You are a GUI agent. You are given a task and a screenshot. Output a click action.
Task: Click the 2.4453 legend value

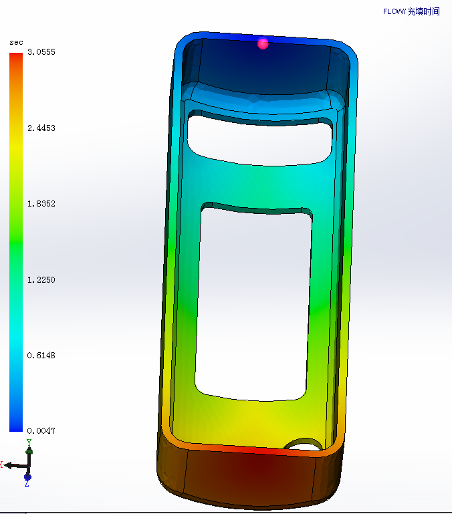tap(41, 128)
